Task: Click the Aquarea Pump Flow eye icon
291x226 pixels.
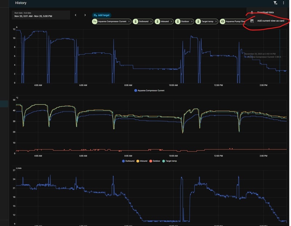Action: tap(222, 22)
